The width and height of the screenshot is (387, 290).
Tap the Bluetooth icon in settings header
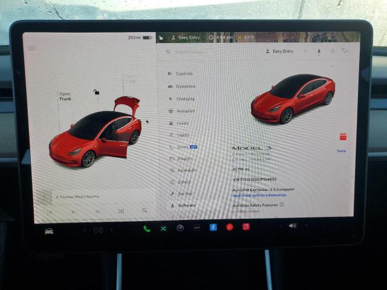tap(333, 51)
